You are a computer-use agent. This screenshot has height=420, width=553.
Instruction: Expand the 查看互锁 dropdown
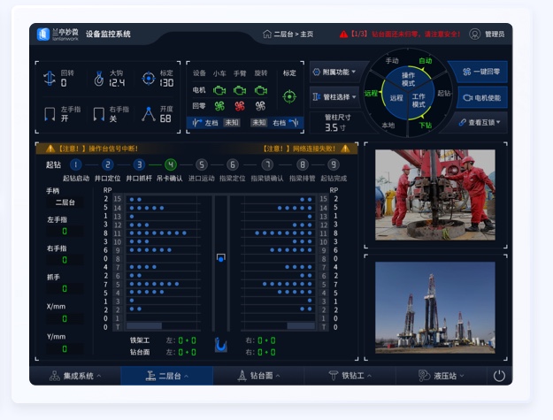click(479, 122)
